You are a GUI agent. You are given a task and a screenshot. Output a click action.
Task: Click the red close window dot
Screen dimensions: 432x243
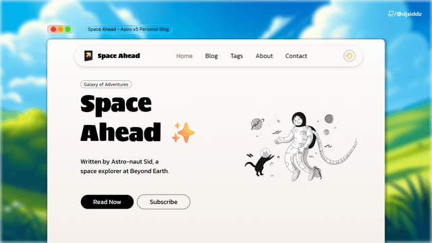53,29
